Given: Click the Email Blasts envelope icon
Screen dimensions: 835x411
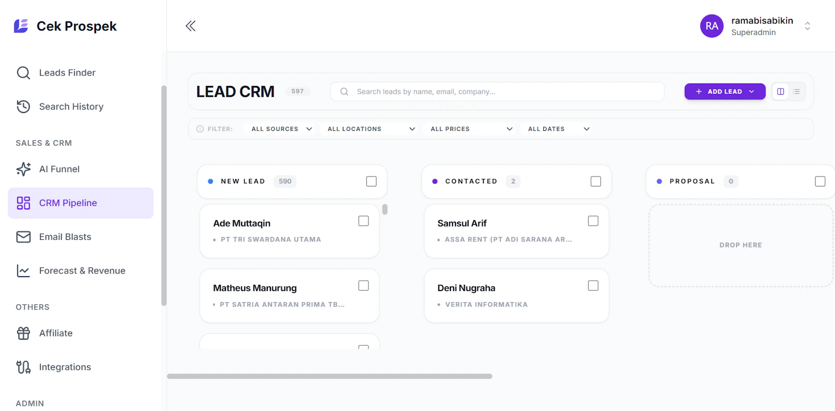Looking at the screenshot, I should click(x=23, y=236).
